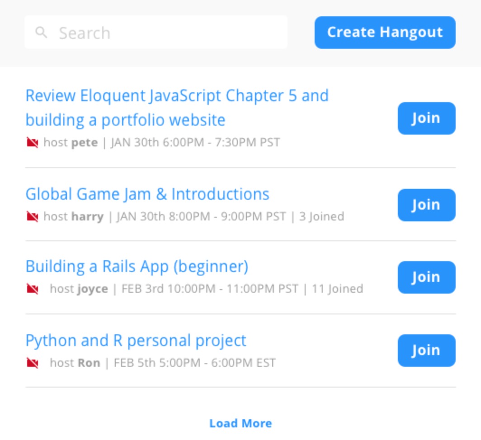This screenshot has height=440, width=481.
Task: Join the Global Game Jam hangout
Action: click(x=425, y=205)
